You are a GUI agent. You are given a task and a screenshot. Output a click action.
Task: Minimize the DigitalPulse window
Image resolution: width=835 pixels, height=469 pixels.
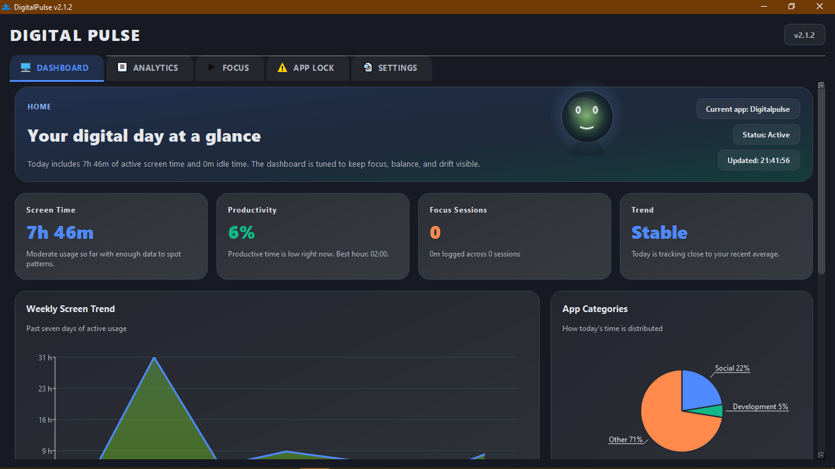(x=764, y=7)
